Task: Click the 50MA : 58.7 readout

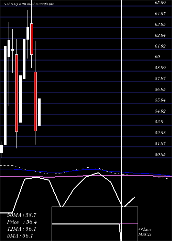Action: click(22, 215)
